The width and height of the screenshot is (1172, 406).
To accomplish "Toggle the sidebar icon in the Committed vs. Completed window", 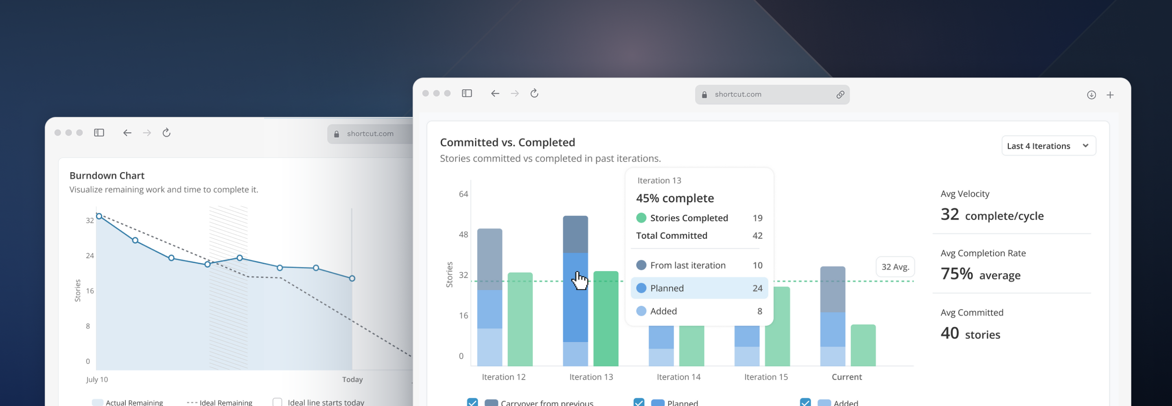I will pos(467,93).
